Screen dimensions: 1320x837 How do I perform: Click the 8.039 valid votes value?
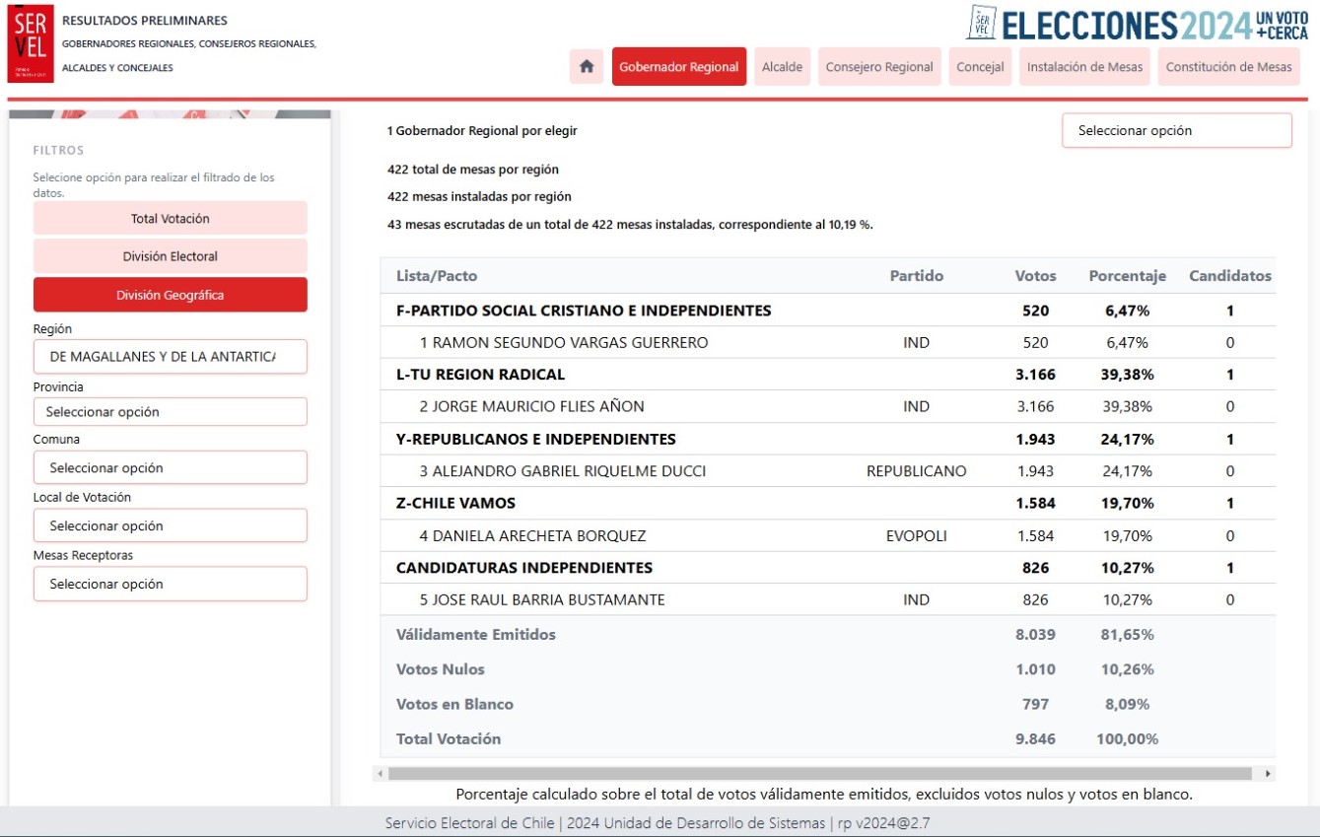[1035, 635]
